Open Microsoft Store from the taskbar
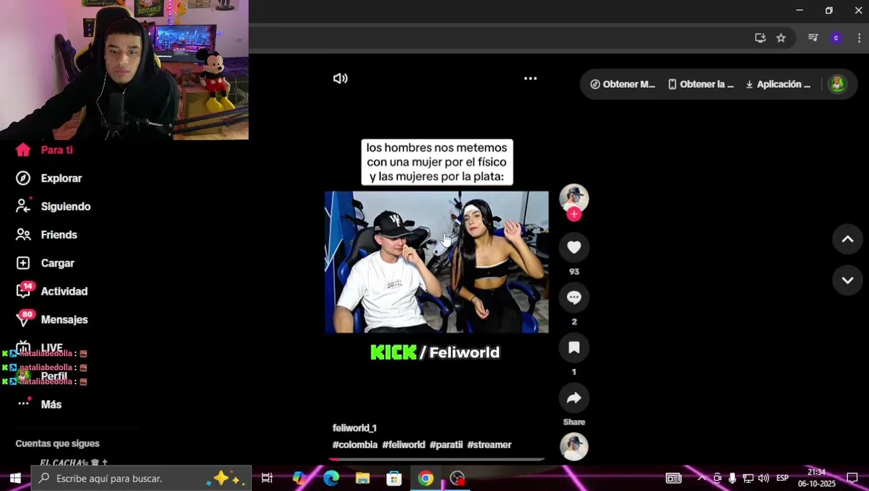This screenshot has width=869, height=491. pos(394,478)
